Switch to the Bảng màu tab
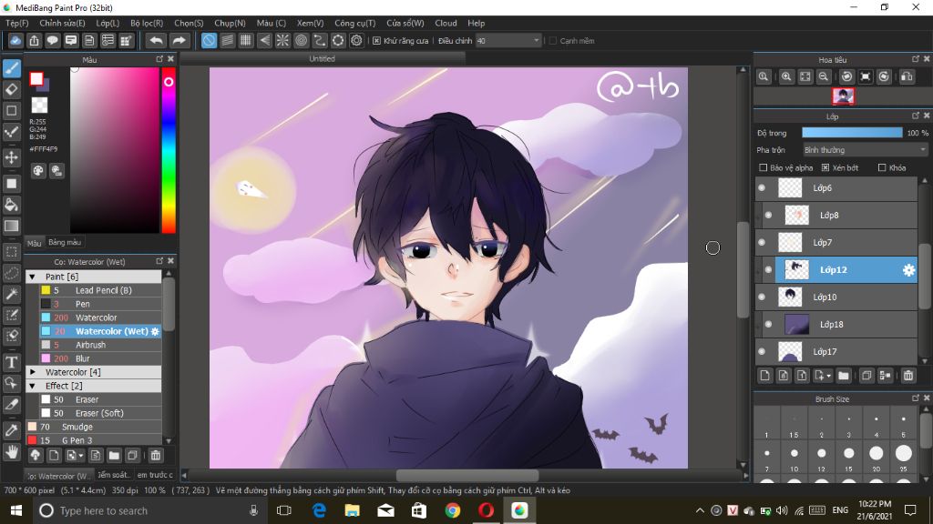 tap(65, 242)
